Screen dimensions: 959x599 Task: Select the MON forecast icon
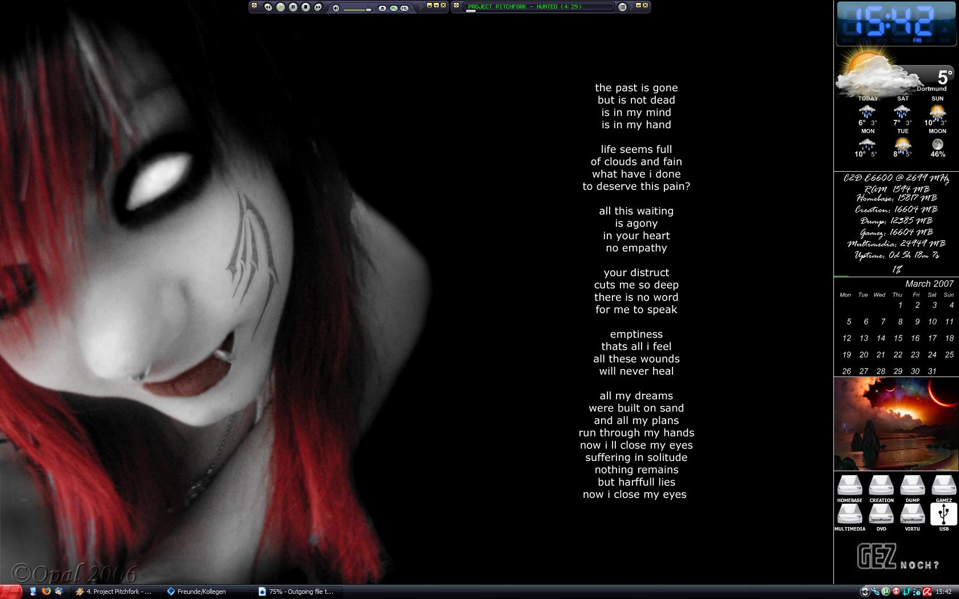tap(867, 144)
